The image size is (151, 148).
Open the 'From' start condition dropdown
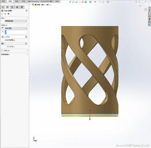(16, 21)
